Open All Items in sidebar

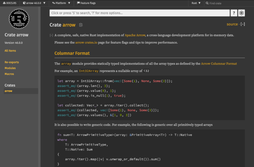pos(10,51)
